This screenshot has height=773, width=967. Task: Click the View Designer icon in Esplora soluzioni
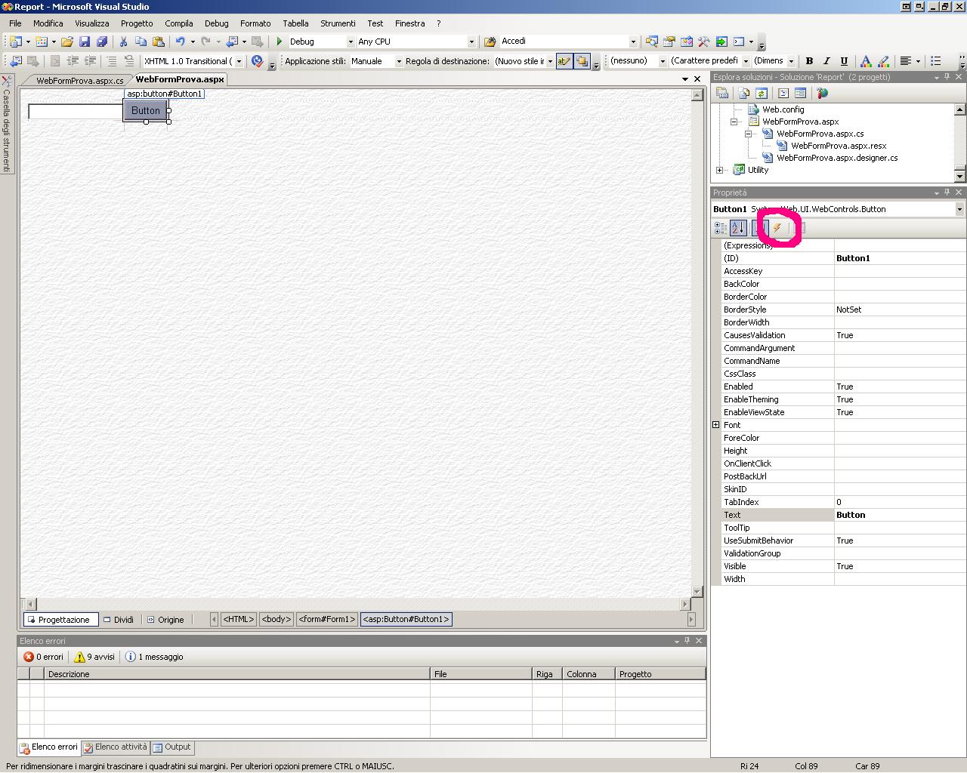pyautogui.click(x=801, y=93)
